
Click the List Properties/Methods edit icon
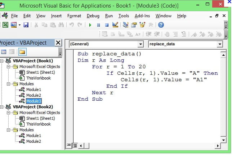pyautogui.click(x=104, y=34)
